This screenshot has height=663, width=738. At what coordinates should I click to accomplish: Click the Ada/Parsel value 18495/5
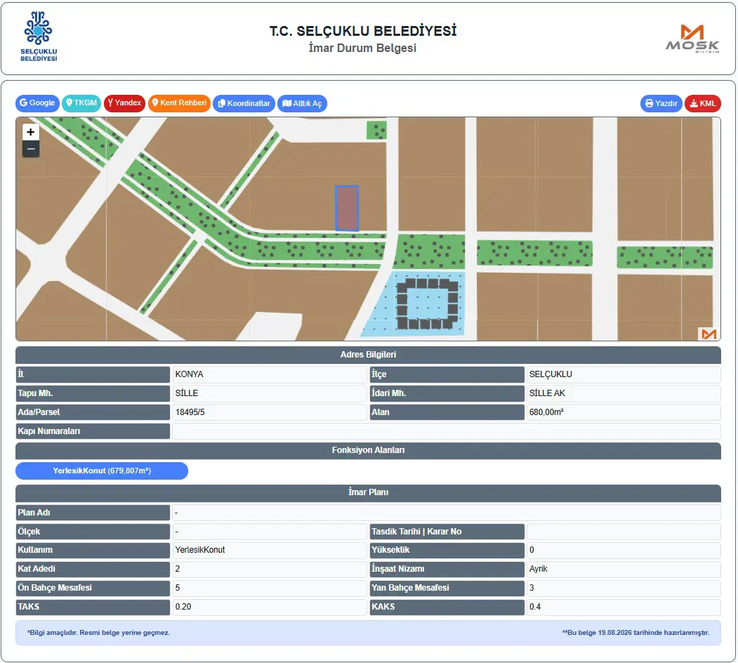tap(190, 412)
